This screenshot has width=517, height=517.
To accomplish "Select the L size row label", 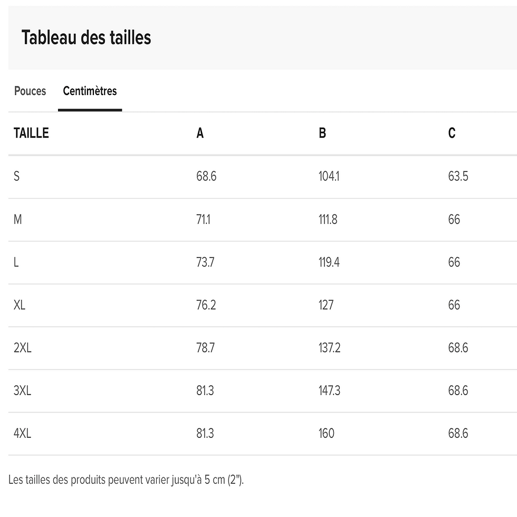I will pos(16,262).
